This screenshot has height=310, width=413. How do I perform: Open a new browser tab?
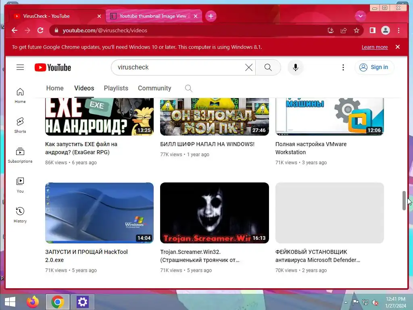pyautogui.click(x=211, y=16)
